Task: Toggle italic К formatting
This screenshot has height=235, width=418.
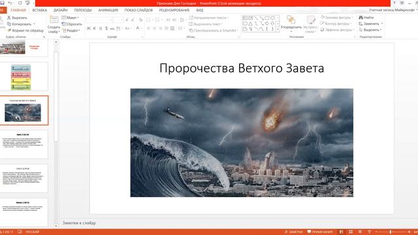Action: (x=94, y=28)
